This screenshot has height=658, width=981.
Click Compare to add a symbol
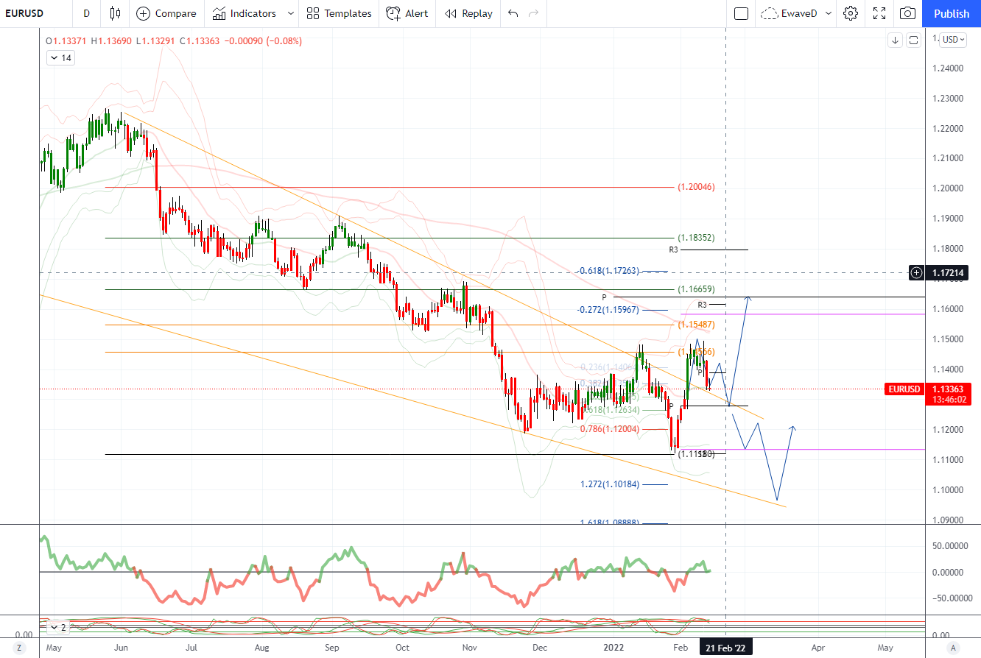coord(166,13)
